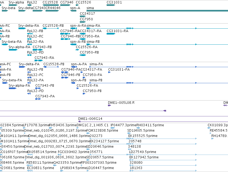Click the IP04477.3prime EST label
This screenshot has width=228, height=172.
[124, 125]
